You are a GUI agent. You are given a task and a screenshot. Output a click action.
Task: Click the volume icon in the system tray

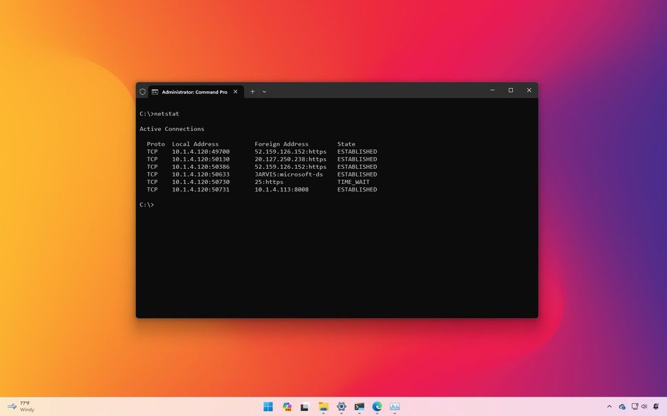(644, 406)
